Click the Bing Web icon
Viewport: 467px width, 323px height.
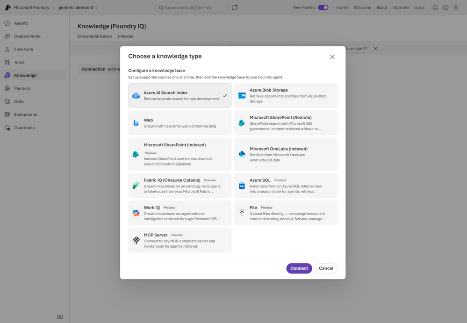click(136, 123)
